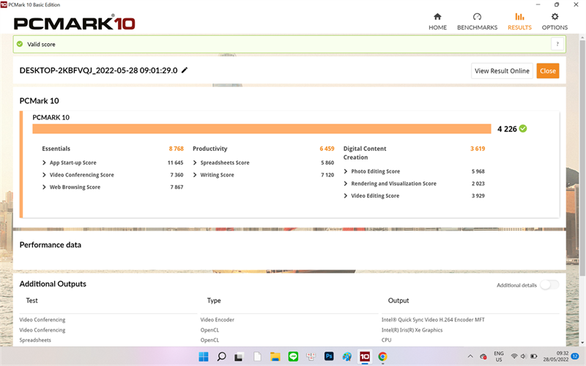Open notifications badge showing 12

click(575, 356)
